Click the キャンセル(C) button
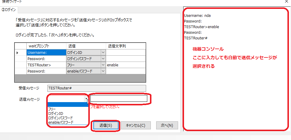 point(135,125)
